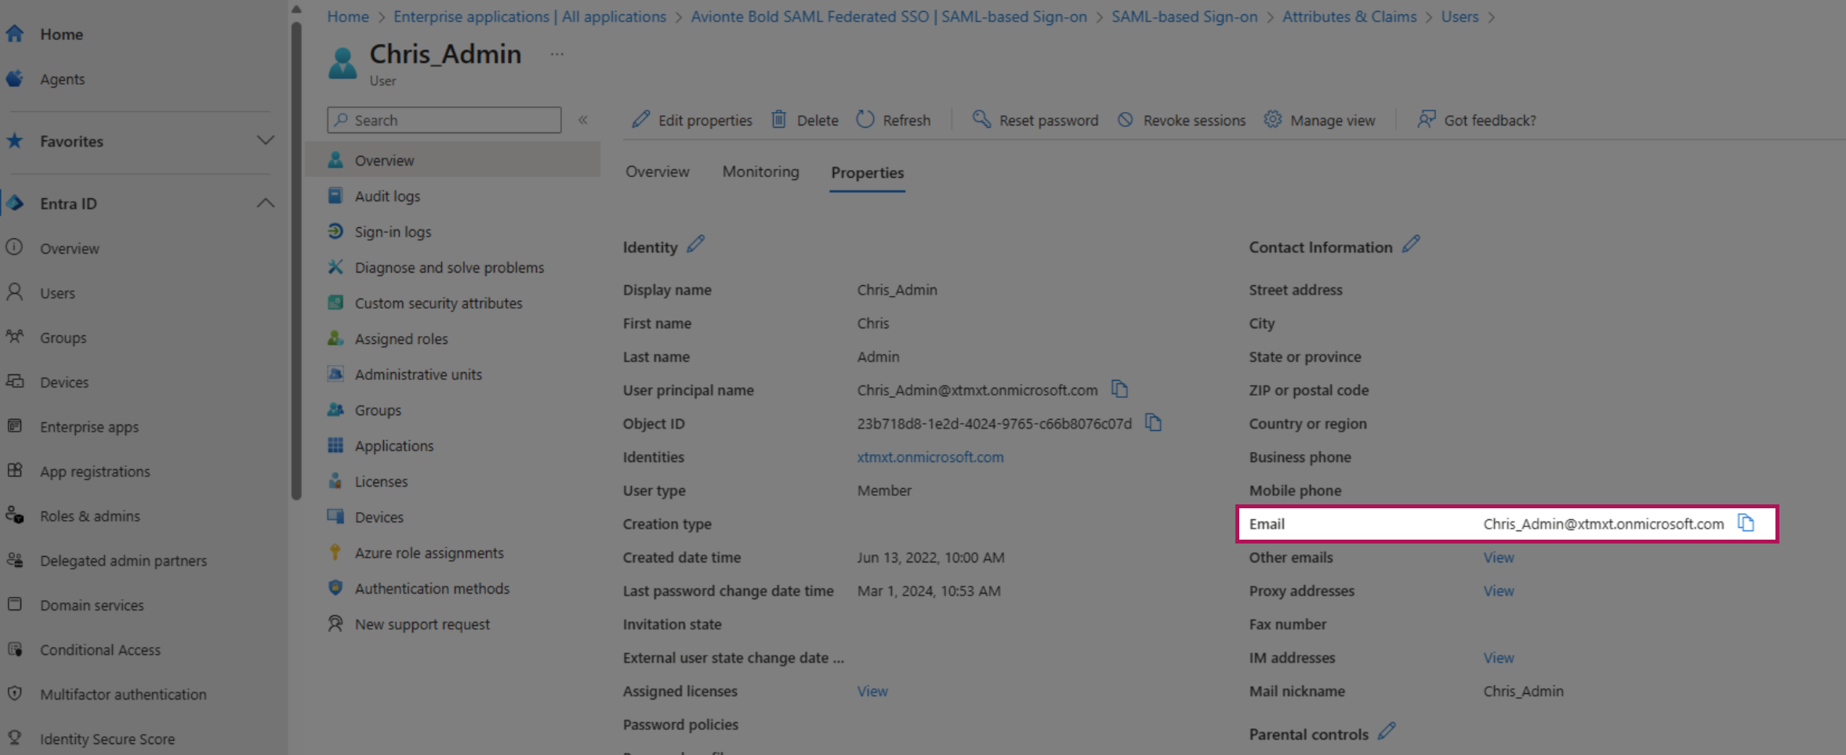The height and width of the screenshot is (755, 1846).
Task: Open Manage view settings
Action: coord(1319,120)
